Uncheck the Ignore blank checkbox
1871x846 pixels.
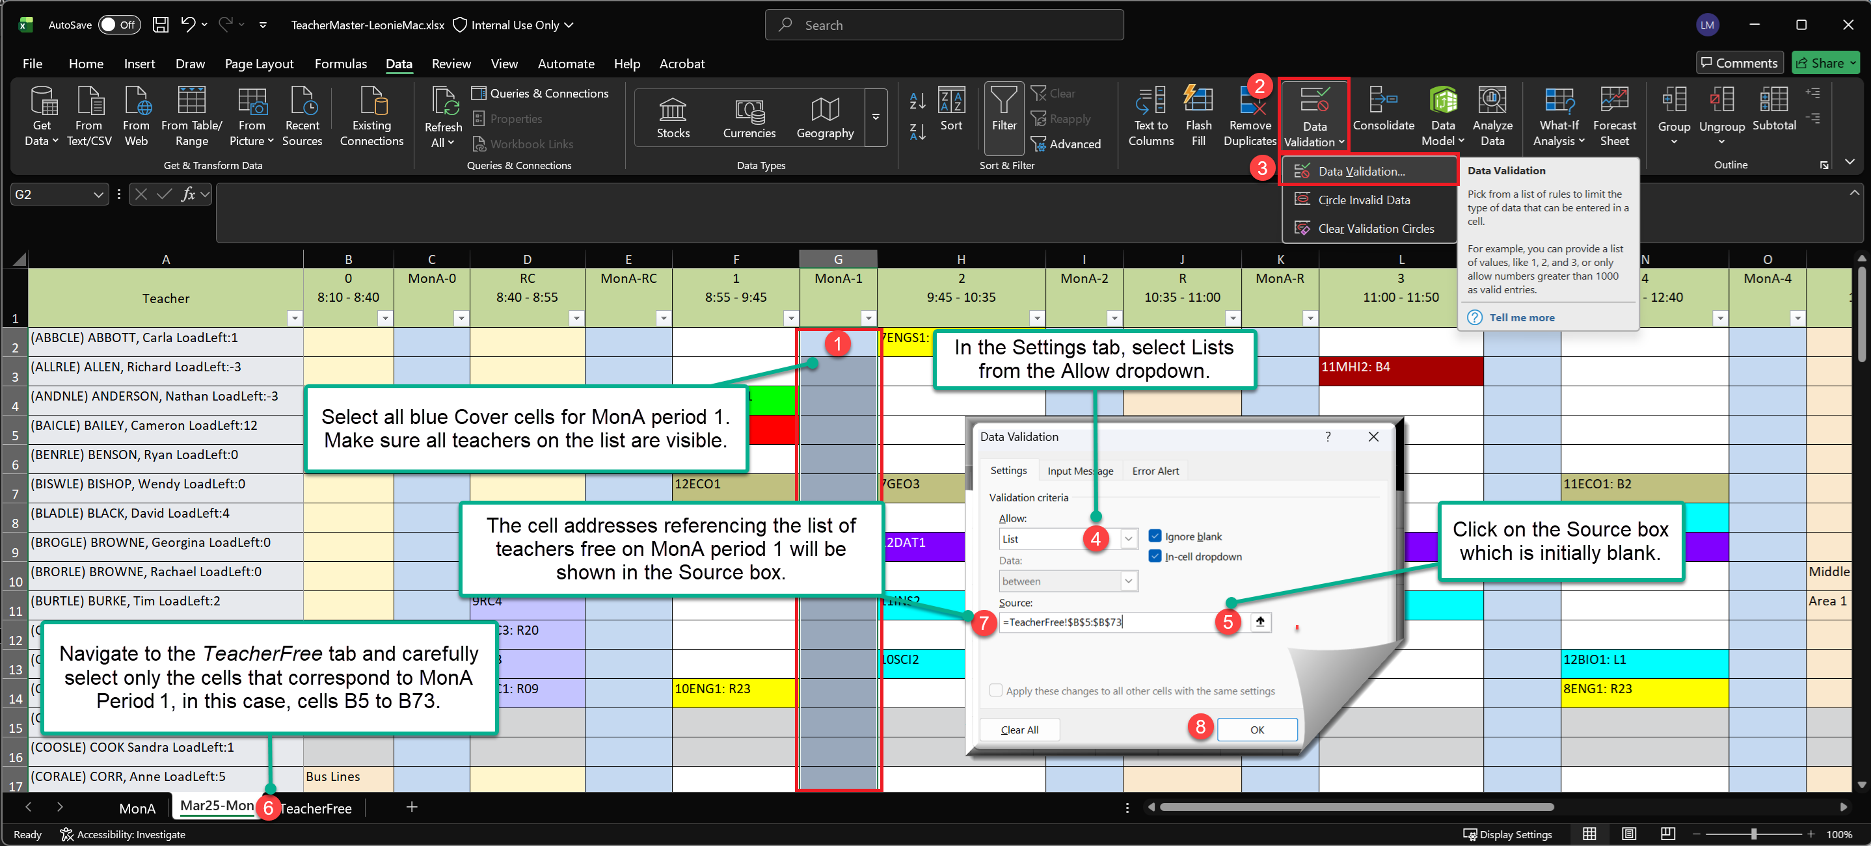pos(1155,536)
